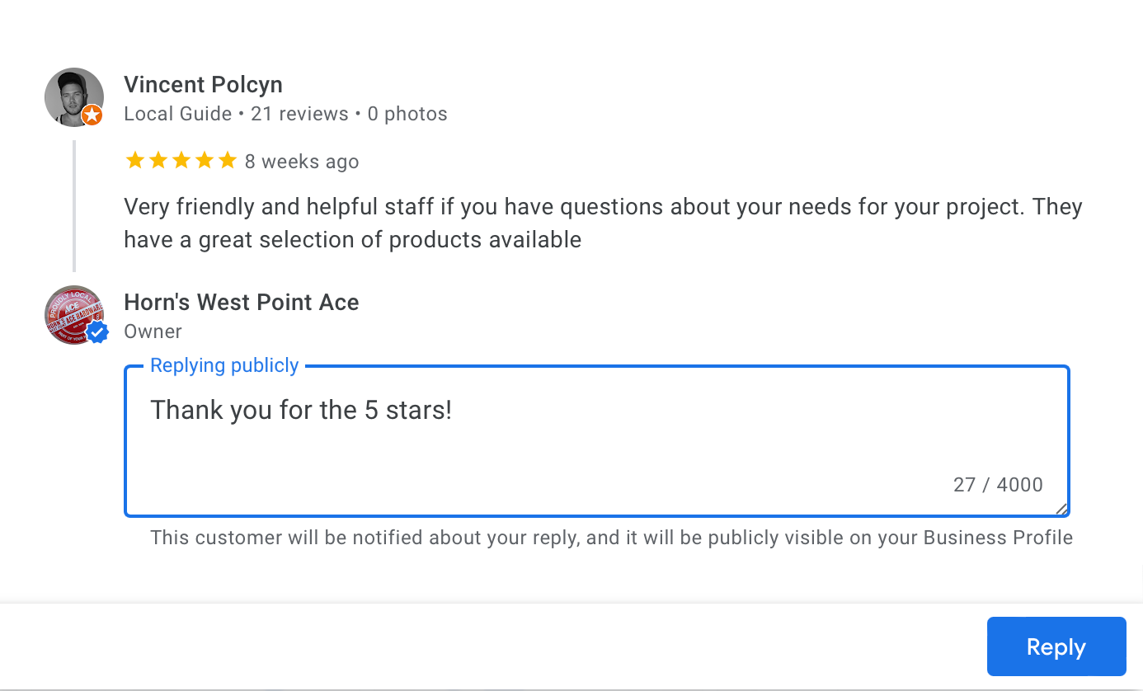Image resolution: width=1143 pixels, height=691 pixels.
Task: Click the blue verified checkmark badge
Action: (98, 332)
